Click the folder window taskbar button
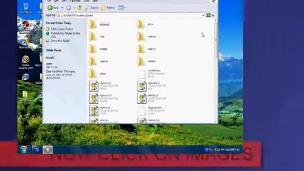Viewport: 304px width, 171px height. tap(47, 150)
